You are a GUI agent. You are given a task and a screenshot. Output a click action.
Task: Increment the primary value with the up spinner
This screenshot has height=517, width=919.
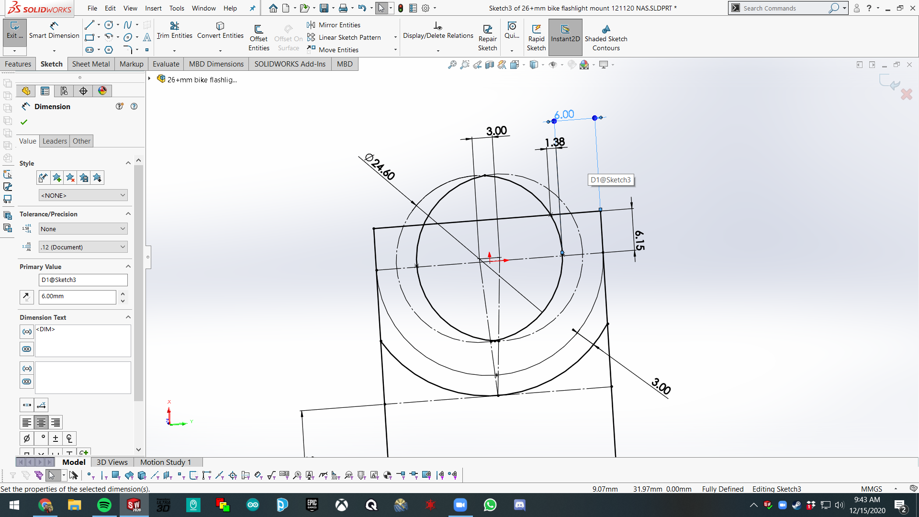click(123, 294)
